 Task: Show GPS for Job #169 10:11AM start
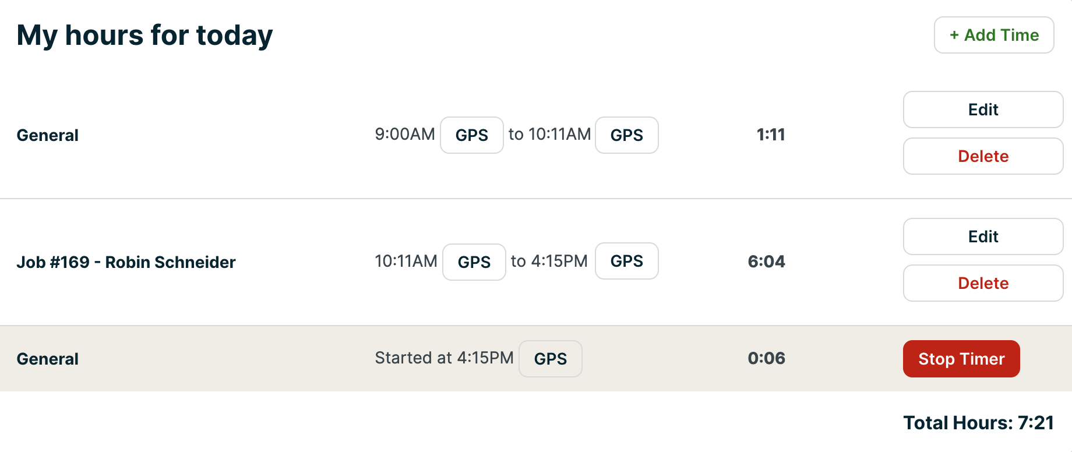pyautogui.click(x=474, y=262)
